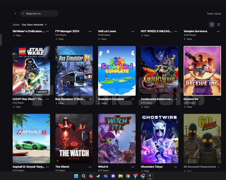Screen dimensions: 226x180
Task: Click the 1 EKLENTİ badge on LEGO cover
Action: point(41,92)
